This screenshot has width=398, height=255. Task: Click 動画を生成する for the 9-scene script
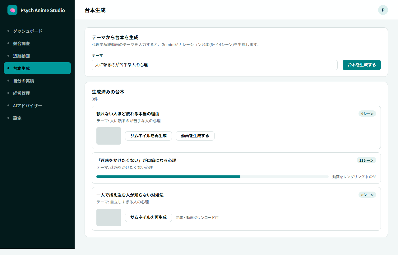pyautogui.click(x=195, y=136)
